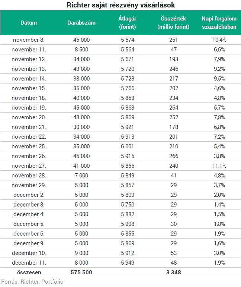The width and height of the screenshot is (241, 287).
Task: Click the 41 000 quantity cell
Action: (x=81, y=166)
